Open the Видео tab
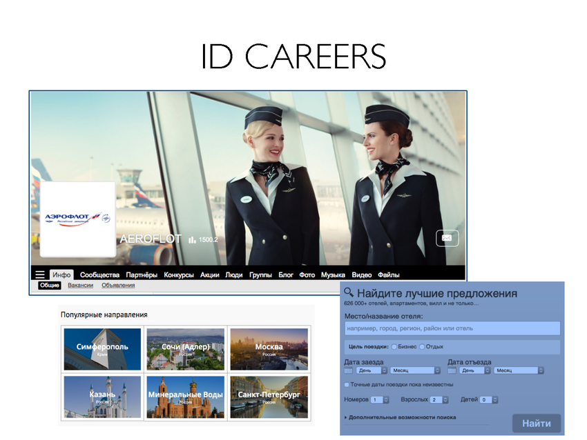This screenshot has width=587, height=440. (362, 274)
